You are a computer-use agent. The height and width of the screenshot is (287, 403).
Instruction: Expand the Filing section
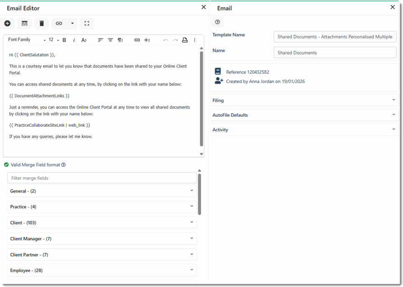pos(304,101)
